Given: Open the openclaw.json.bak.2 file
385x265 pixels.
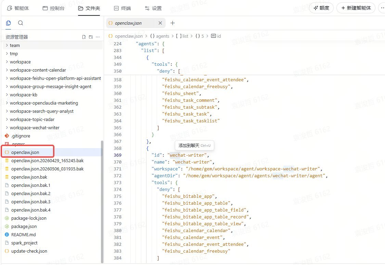Looking at the screenshot, I should point(53,193).
